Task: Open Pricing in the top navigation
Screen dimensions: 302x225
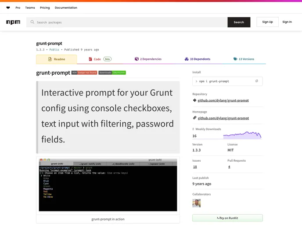Action: [45, 8]
